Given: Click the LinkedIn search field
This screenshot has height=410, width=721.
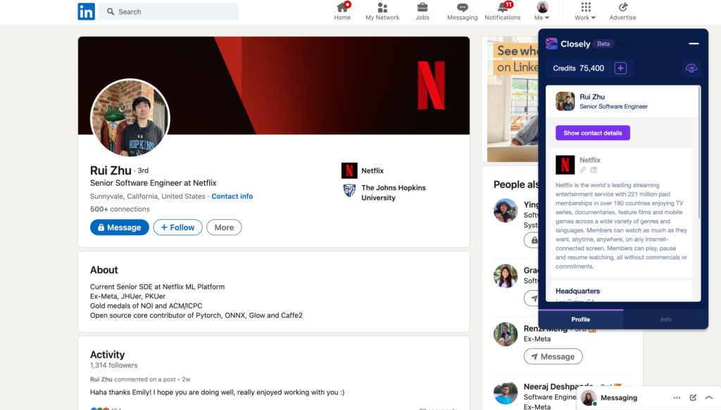Looking at the screenshot, I should (169, 12).
